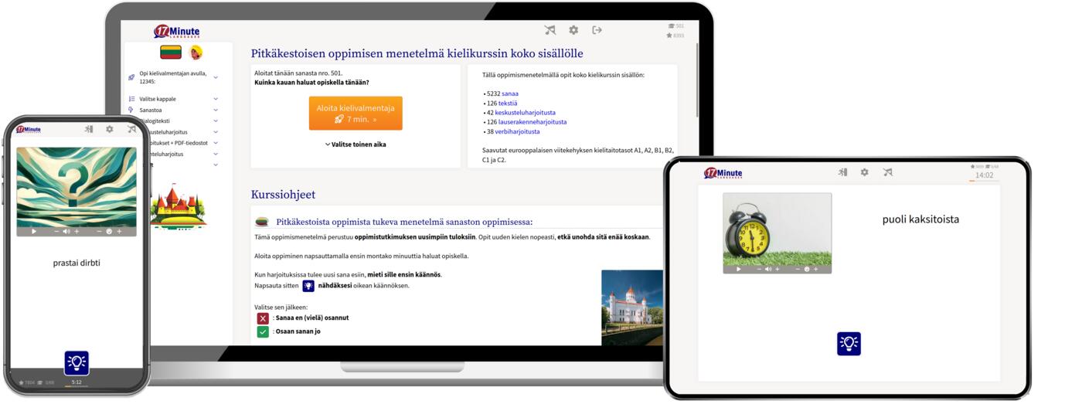Screen dimensions: 1082x411
Task: Click the inline lightbulb icon in course instructions
Action: tap(308, 286)
